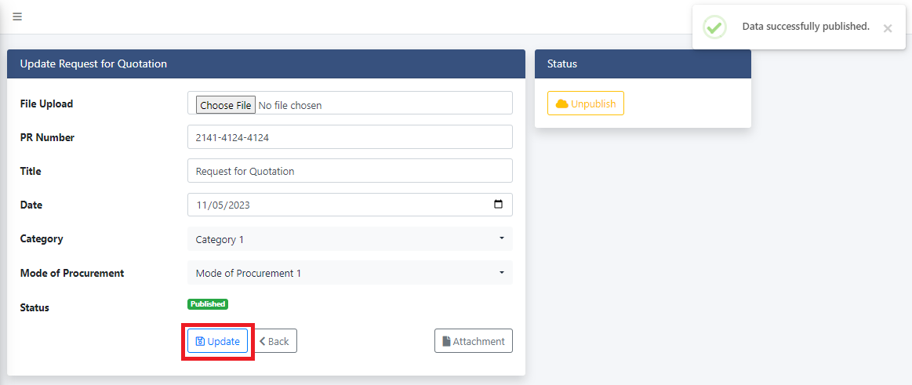Click the Status panel header
This screenshot has width=912, height=385.
tap(643, 64)
